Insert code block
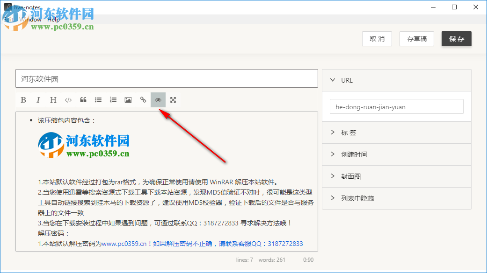Screen dimensions: 487x273 coord(68,100)
